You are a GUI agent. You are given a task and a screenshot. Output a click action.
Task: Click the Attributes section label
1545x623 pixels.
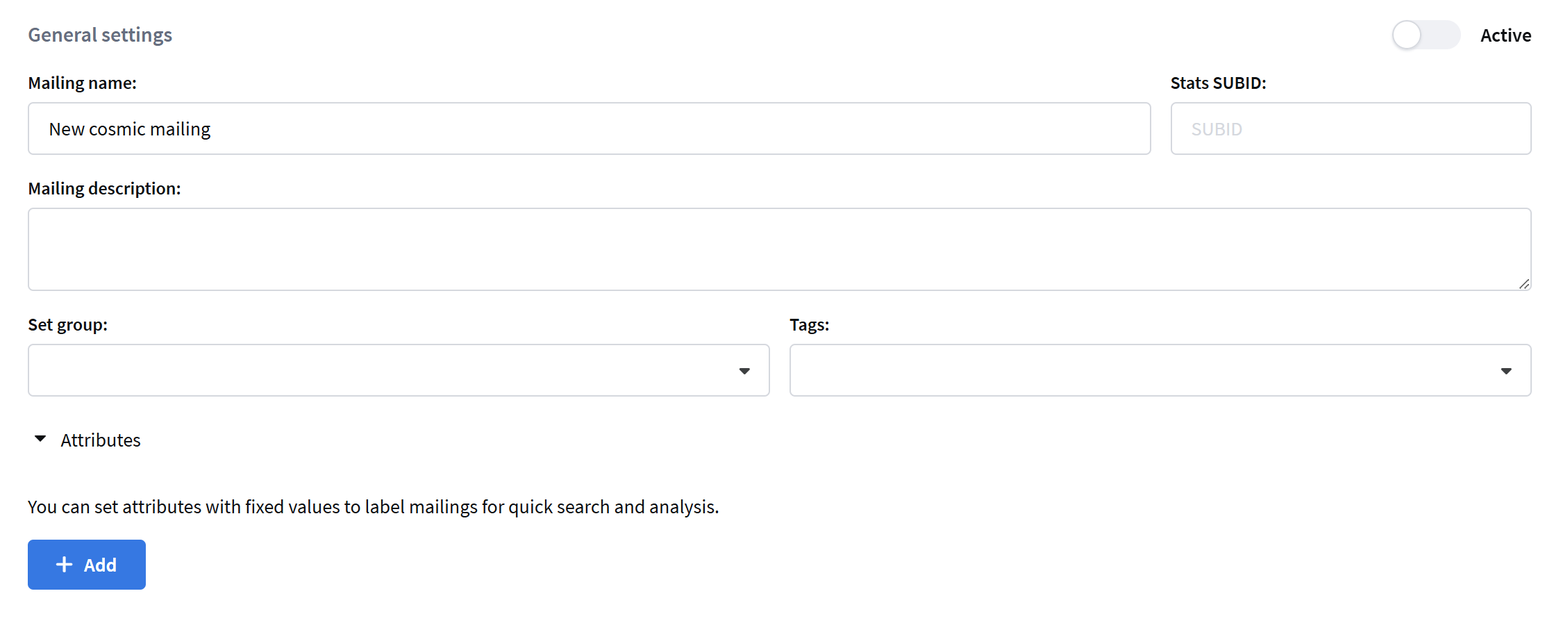pyautogui.click(x=101, y=440)
